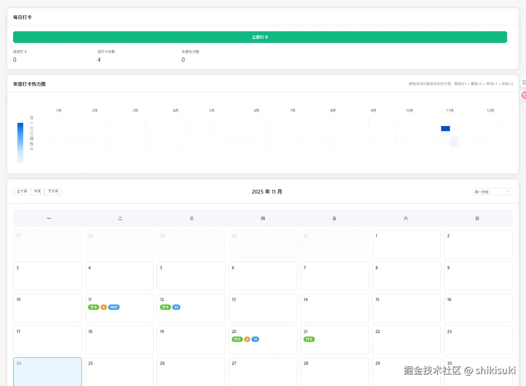This screenshot has height=386, width=526.
Task: Select greyed-out day 27 of previous month
Action: point(48,244)
